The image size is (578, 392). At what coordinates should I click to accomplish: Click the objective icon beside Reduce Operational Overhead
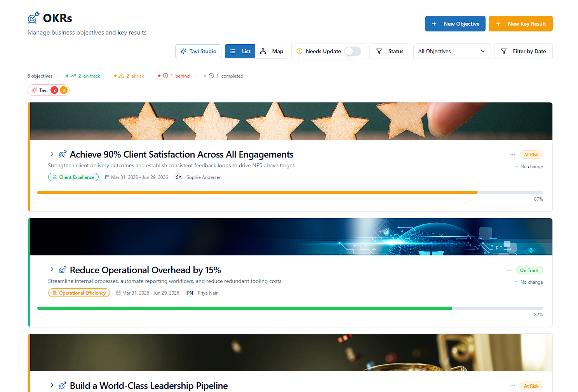[63, 270]
